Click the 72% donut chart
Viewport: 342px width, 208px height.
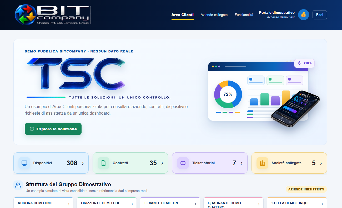point(228,94)
